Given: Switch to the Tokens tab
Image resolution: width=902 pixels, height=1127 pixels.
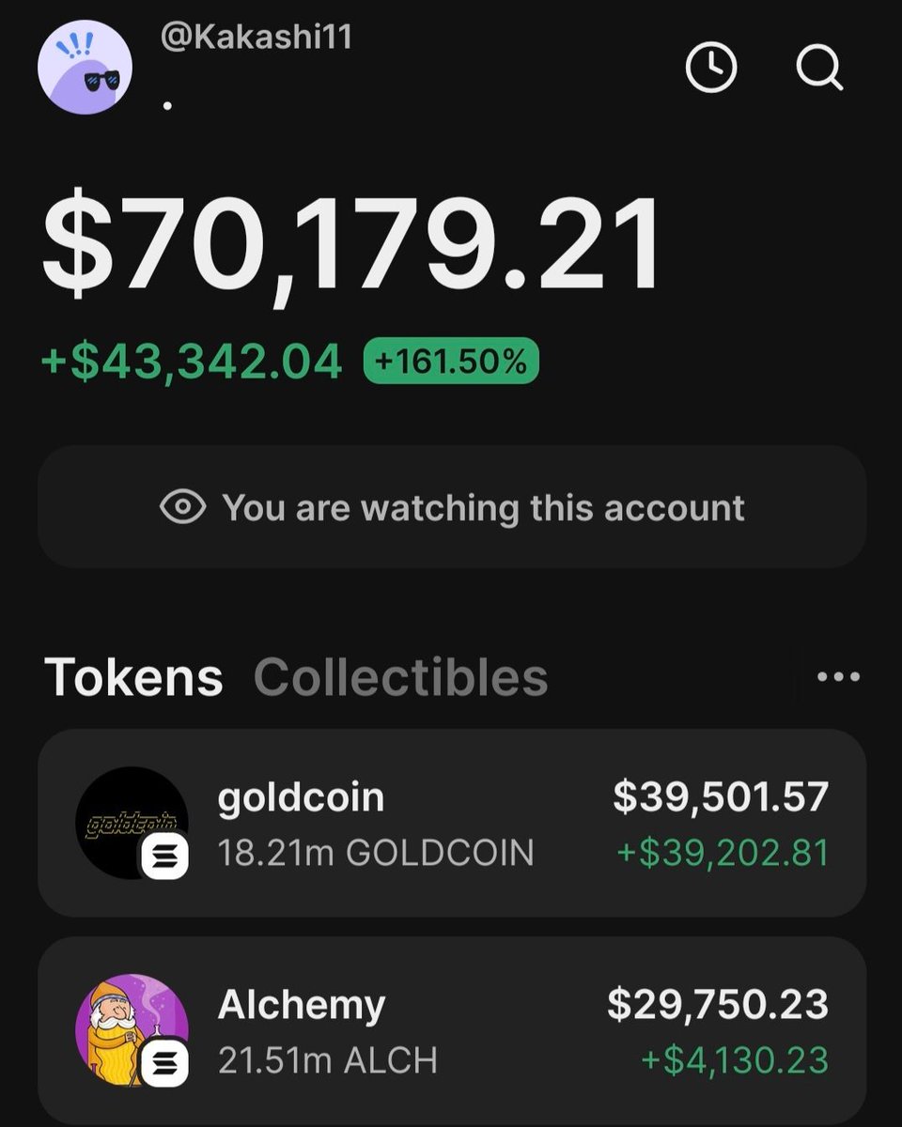Looking at the screenshot, I should 133,677.
